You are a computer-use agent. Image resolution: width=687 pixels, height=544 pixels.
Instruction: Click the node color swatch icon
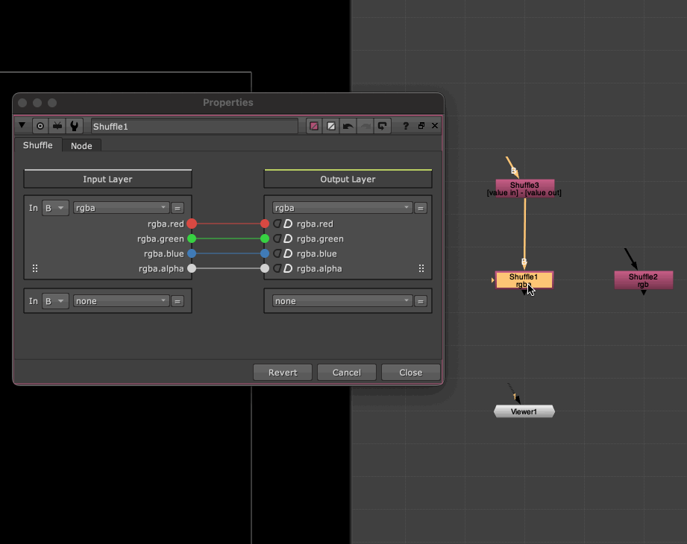point(314,126)
